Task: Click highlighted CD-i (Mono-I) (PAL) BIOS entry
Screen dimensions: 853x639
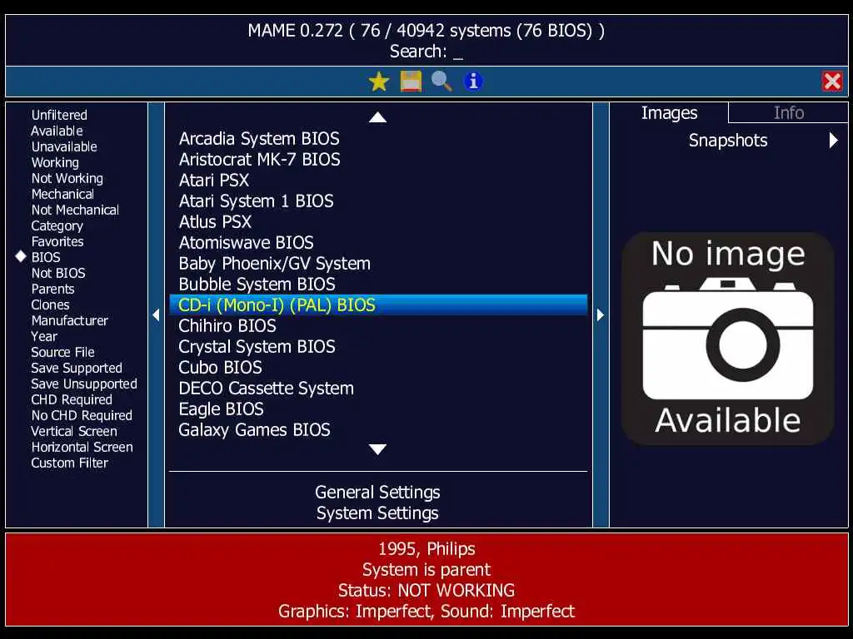Action: pos(378,305)
